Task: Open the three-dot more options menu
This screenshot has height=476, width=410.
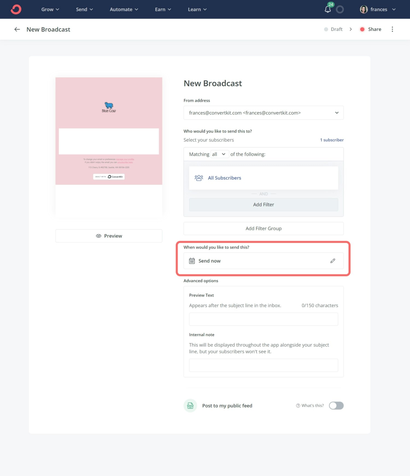Action: 392,29
